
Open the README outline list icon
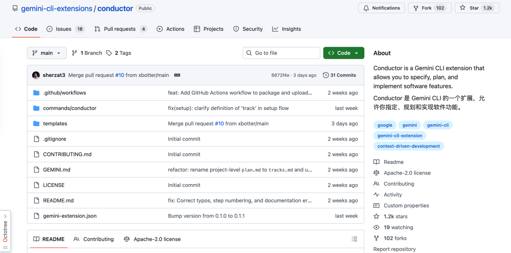[354, 239]
